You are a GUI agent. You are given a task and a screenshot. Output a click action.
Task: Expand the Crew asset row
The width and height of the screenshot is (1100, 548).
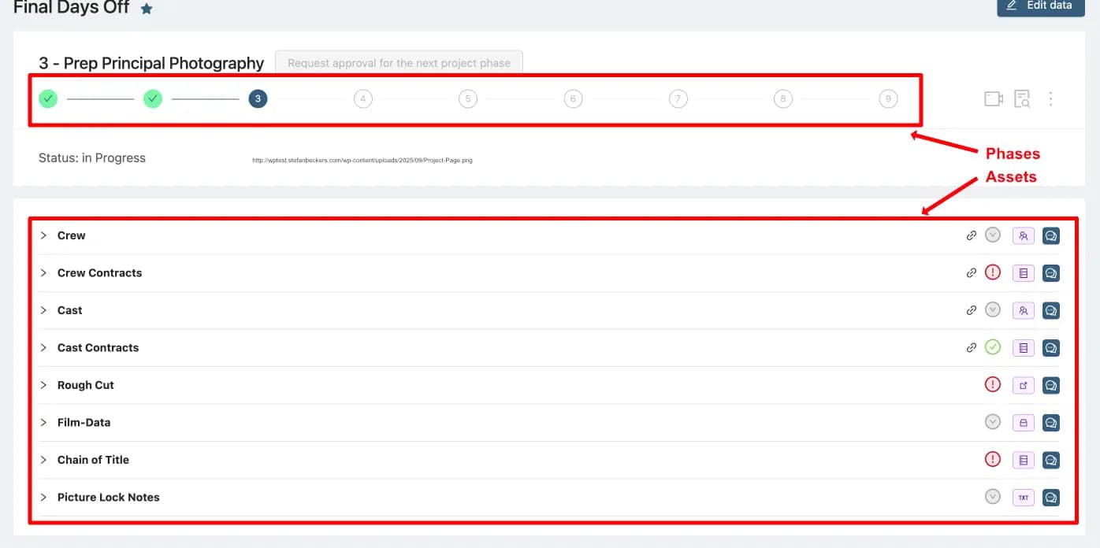(x=44, y=235)
